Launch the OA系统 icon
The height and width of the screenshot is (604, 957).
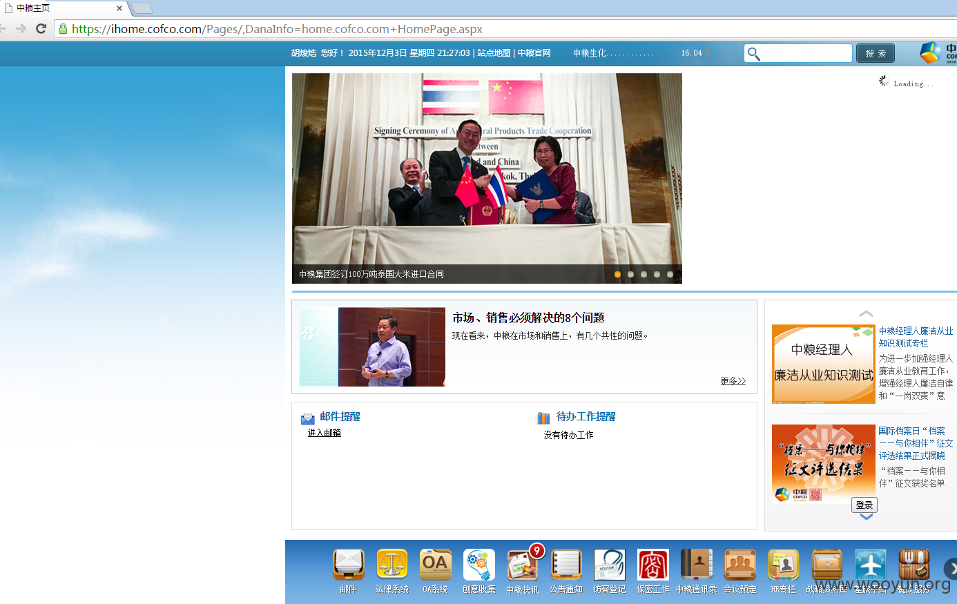[436, 565]
